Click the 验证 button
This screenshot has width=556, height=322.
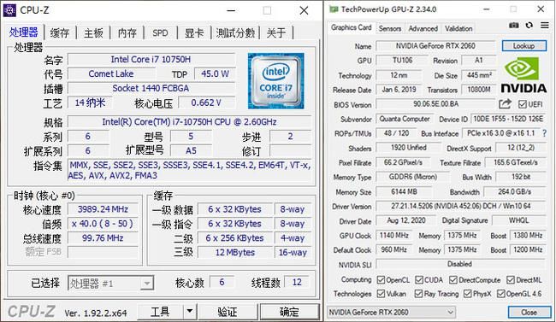[x=228, y=312]
